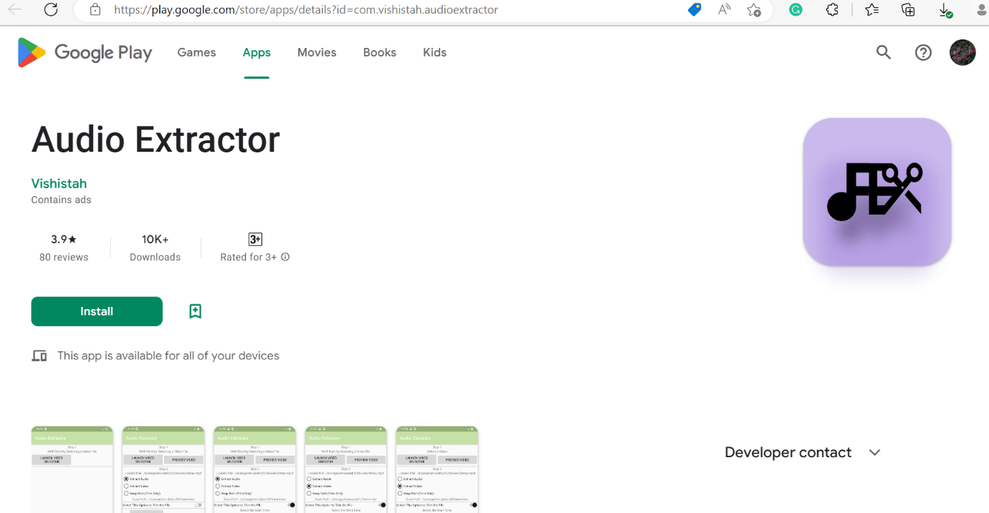Open the help center icon
This screenshot has width=989, height=513.
[923, 52]
